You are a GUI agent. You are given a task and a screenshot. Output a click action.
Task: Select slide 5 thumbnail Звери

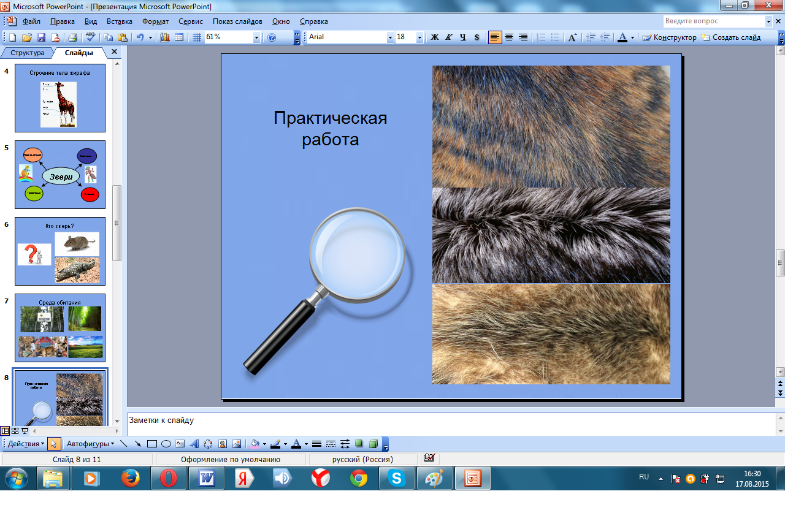click(60, 175)
